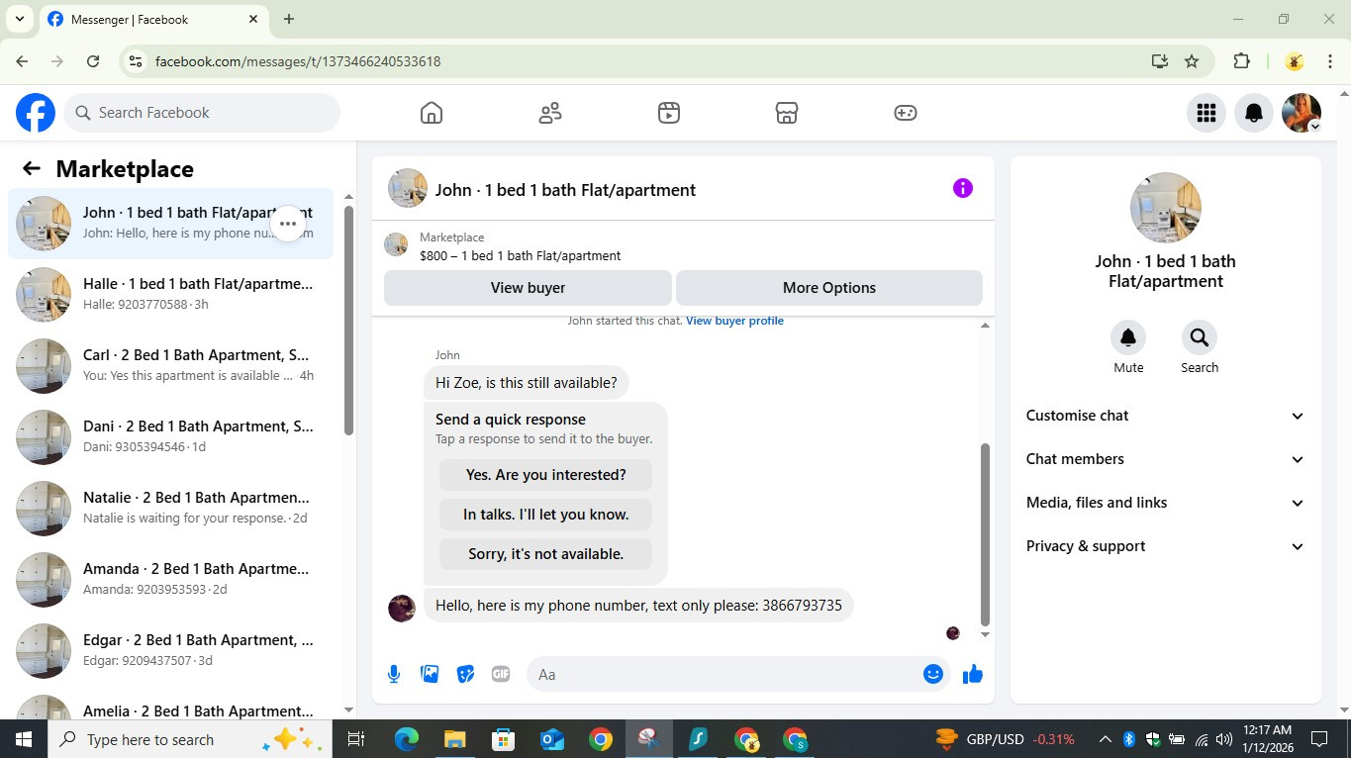Open the Video (Watch) icon
Screen dimensions: 1351x758
click(x=669, y=113)
